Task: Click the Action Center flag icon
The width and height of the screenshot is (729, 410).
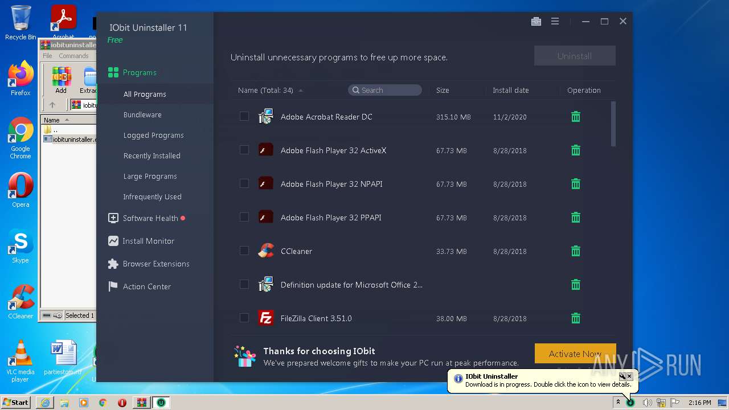Action: (x=113, y=286)
